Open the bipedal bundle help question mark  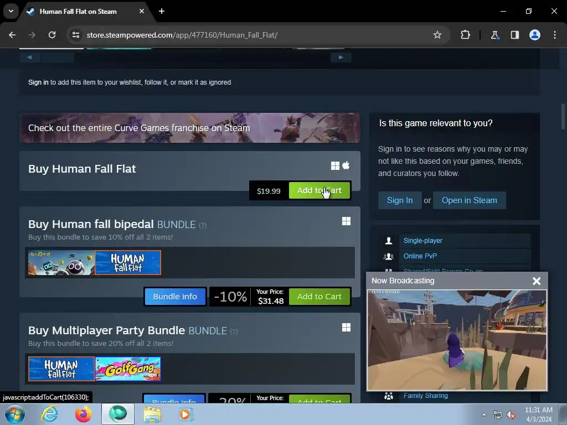(203, 226)
